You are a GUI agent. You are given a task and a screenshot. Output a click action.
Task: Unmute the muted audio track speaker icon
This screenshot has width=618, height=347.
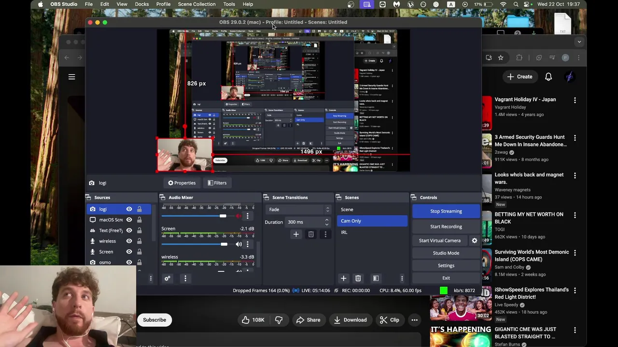coord(239,216)
